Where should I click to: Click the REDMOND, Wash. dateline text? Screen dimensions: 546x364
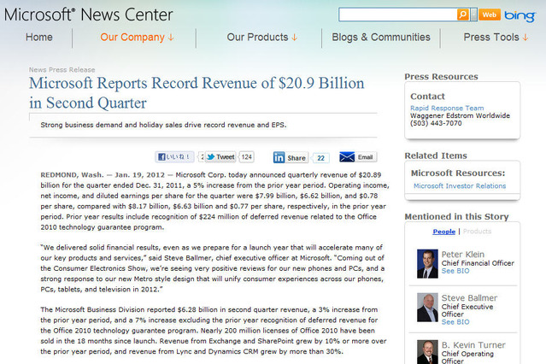coord(72,175)
